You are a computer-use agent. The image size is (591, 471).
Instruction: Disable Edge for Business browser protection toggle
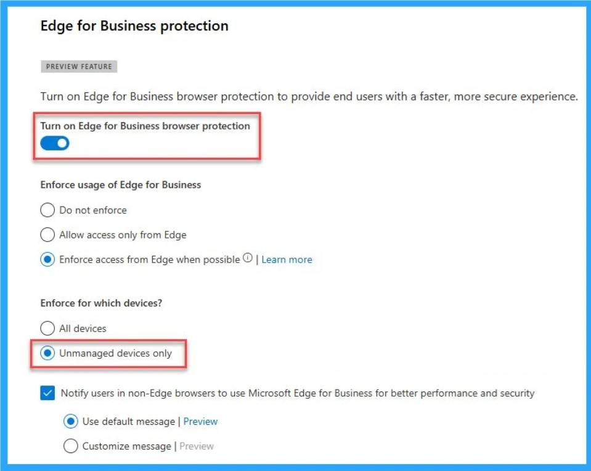[x=55, y=142]
